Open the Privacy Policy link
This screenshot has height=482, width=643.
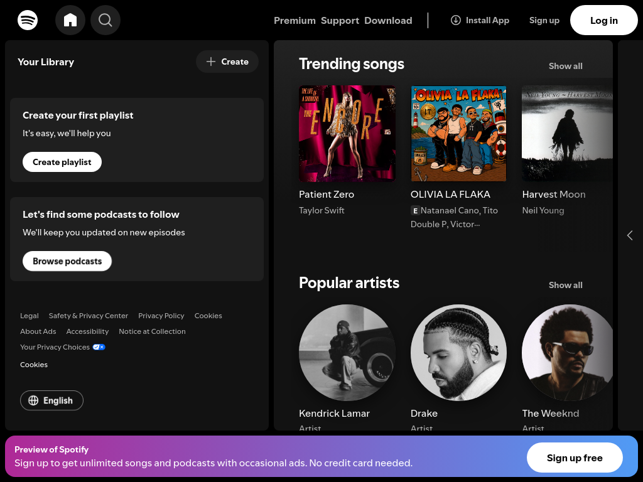[161, 316]
